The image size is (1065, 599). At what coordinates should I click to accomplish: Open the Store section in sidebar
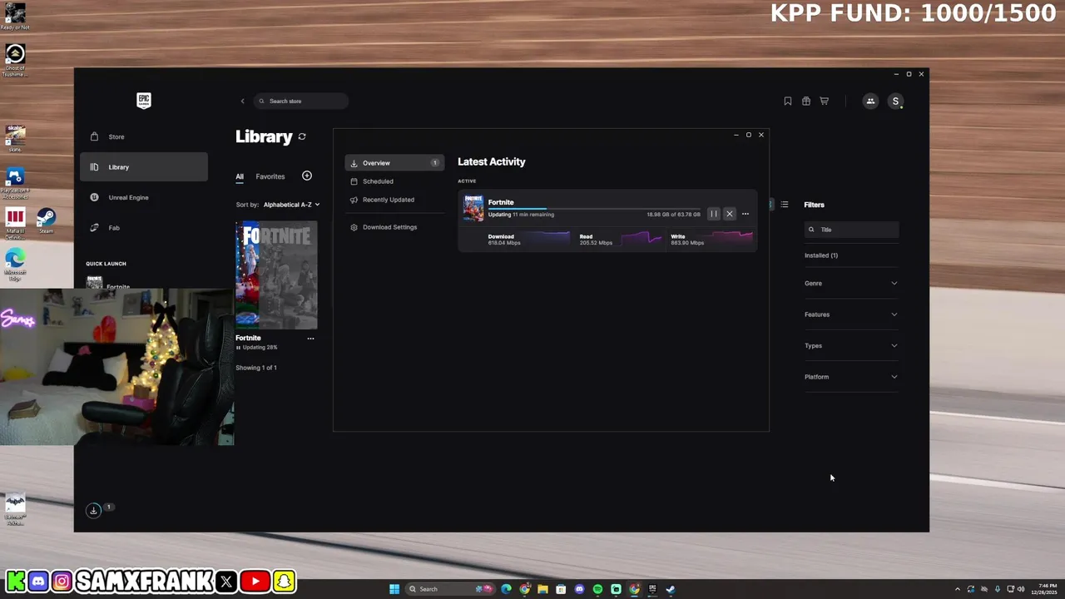click(x=144, y=136)
